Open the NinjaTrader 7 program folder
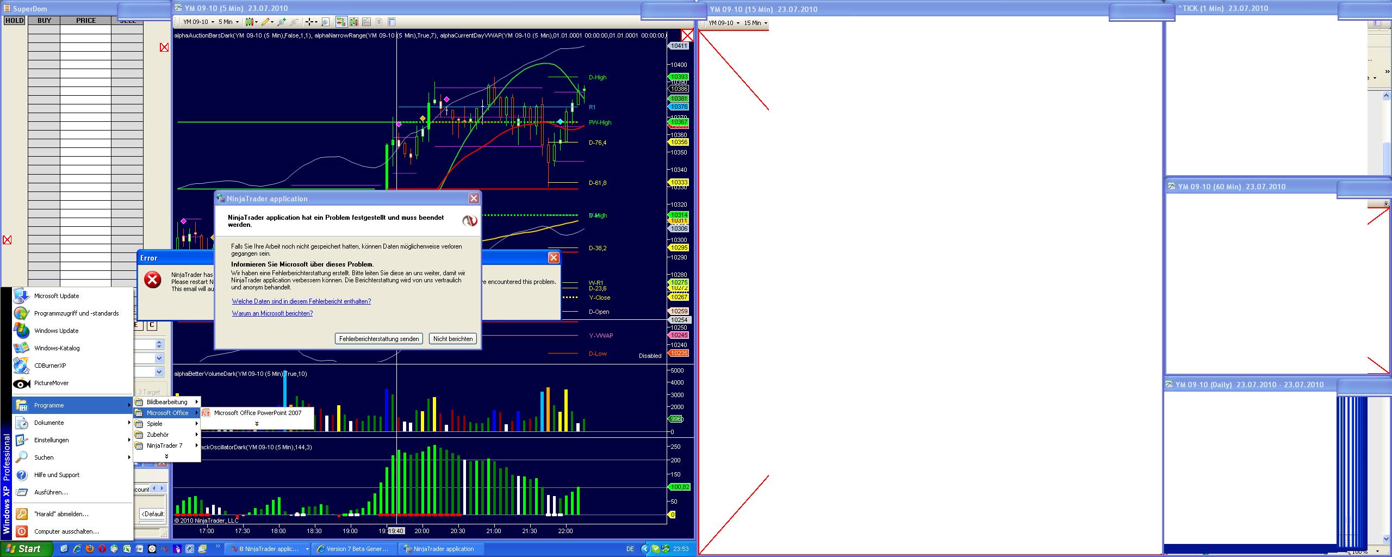 coord(166,445)
